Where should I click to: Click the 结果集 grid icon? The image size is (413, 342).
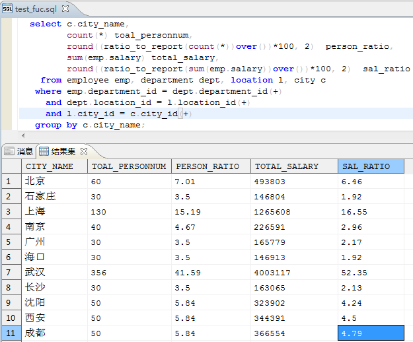44,151
